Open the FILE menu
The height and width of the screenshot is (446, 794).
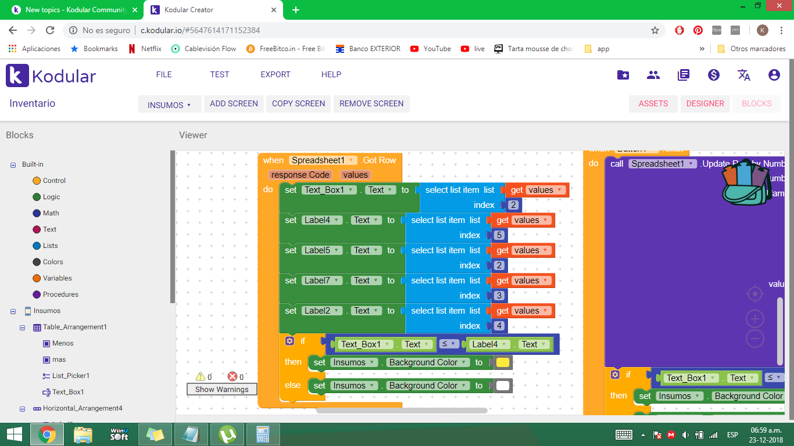[x=164, y=74]
